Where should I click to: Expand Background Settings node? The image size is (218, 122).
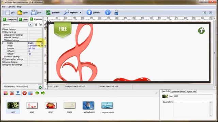[5, 35]
